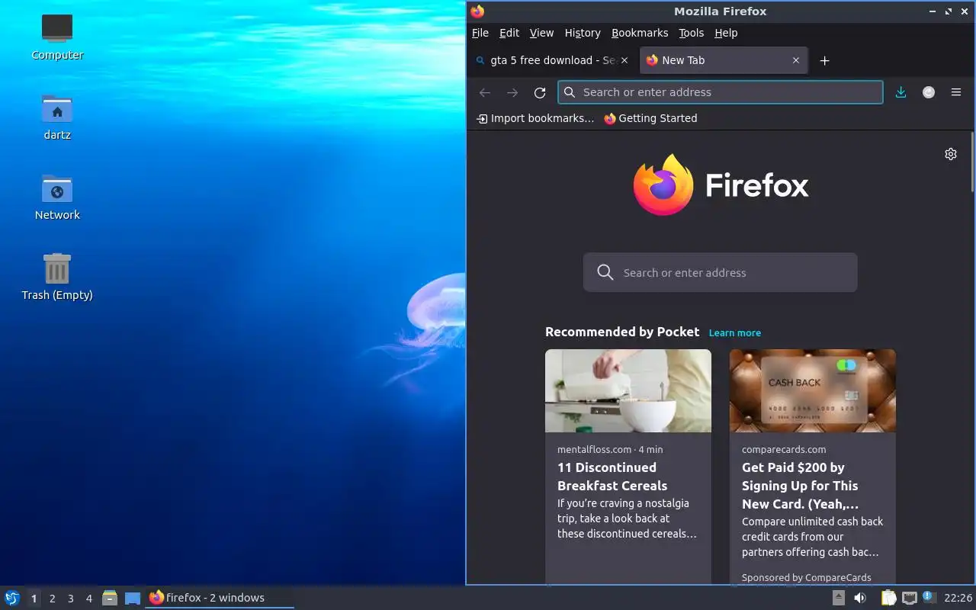Focus the page center search box
Screen dimensions: 976x610
(721, 272)
